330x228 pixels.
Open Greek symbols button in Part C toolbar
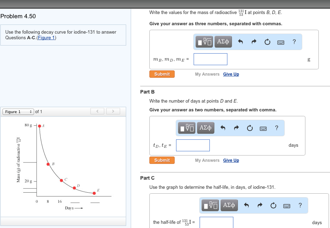click(x=229, y=205)
